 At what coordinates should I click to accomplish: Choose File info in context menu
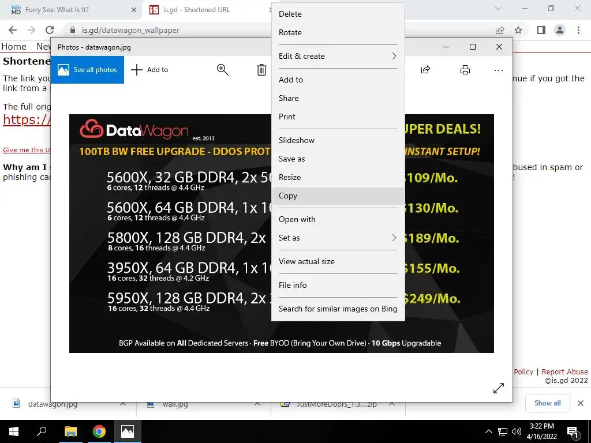coord(338,286)
